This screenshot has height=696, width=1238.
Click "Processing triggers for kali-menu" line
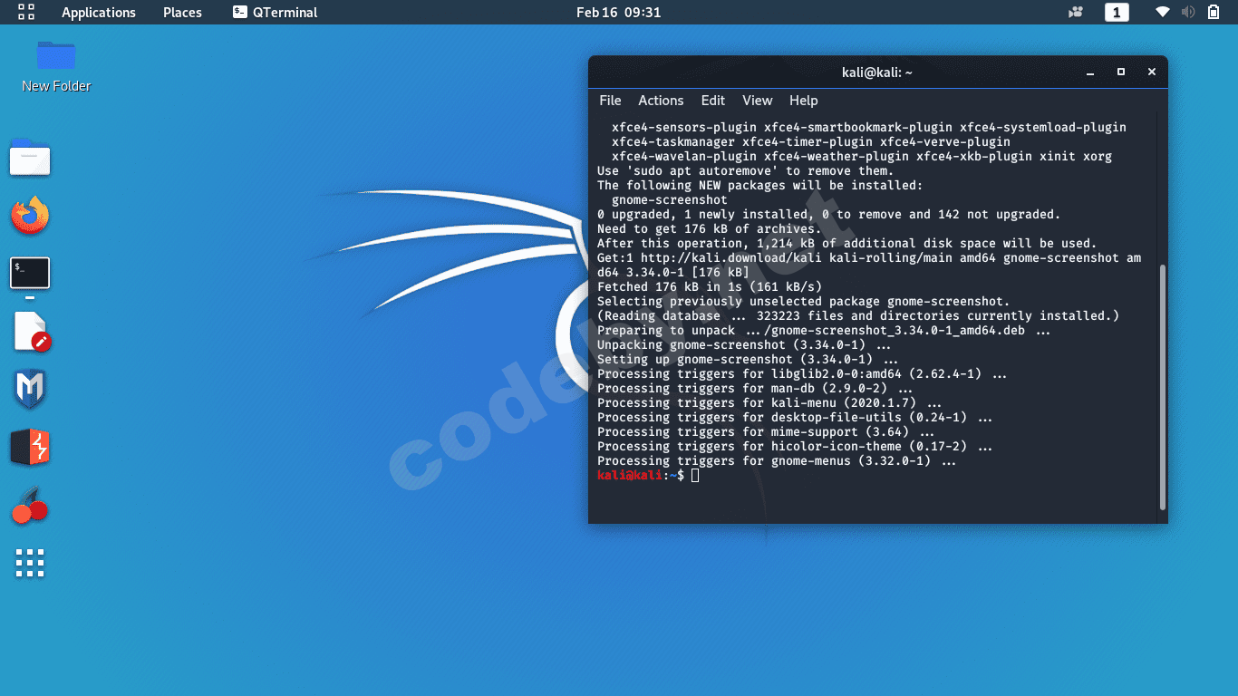click(x=769, y=403)
